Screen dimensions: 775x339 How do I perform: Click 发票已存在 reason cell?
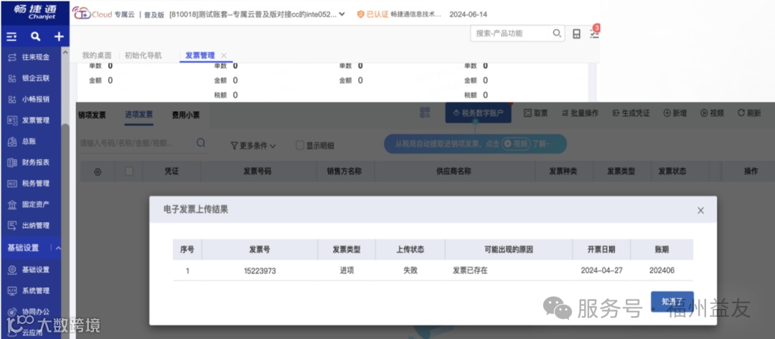(x=470, y=270)
